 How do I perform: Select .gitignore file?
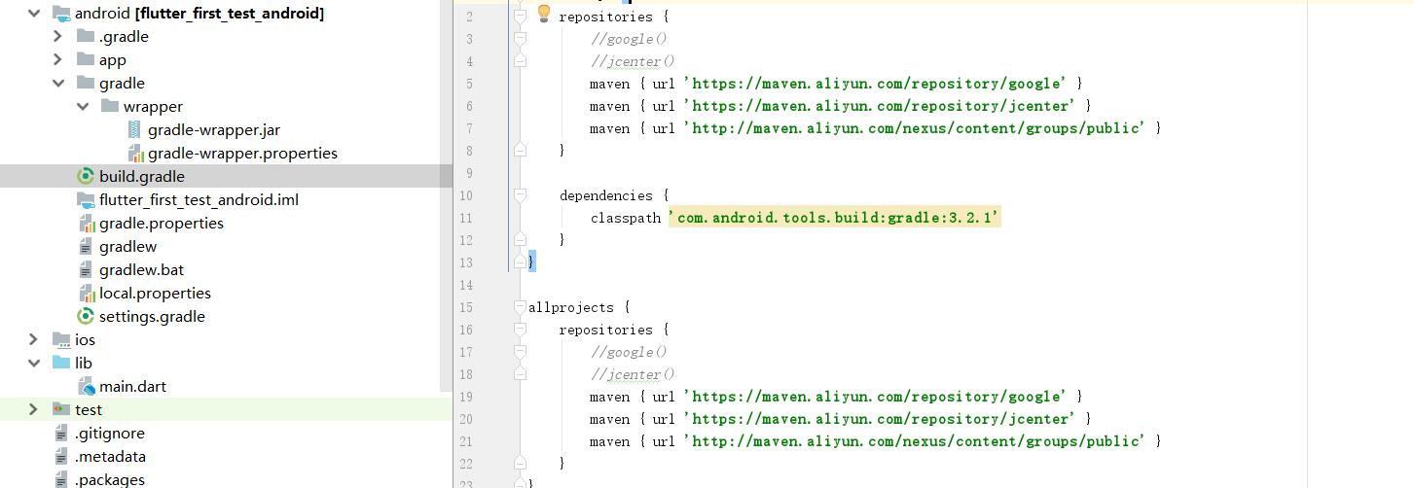(x=110, y=434)
